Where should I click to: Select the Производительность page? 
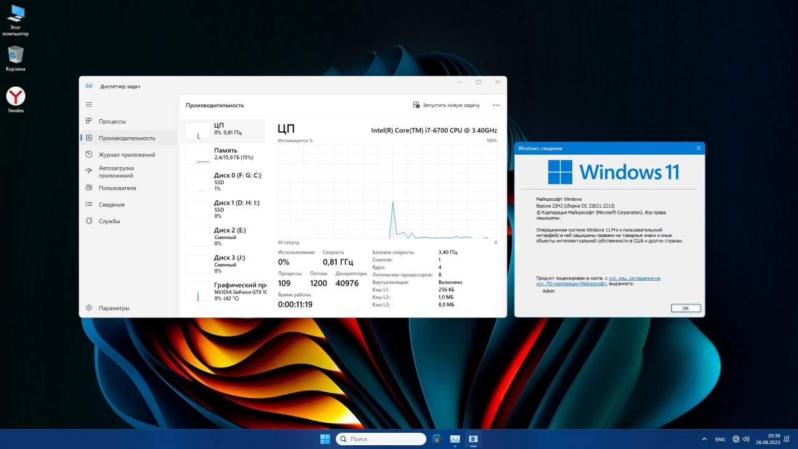[129, 138]
